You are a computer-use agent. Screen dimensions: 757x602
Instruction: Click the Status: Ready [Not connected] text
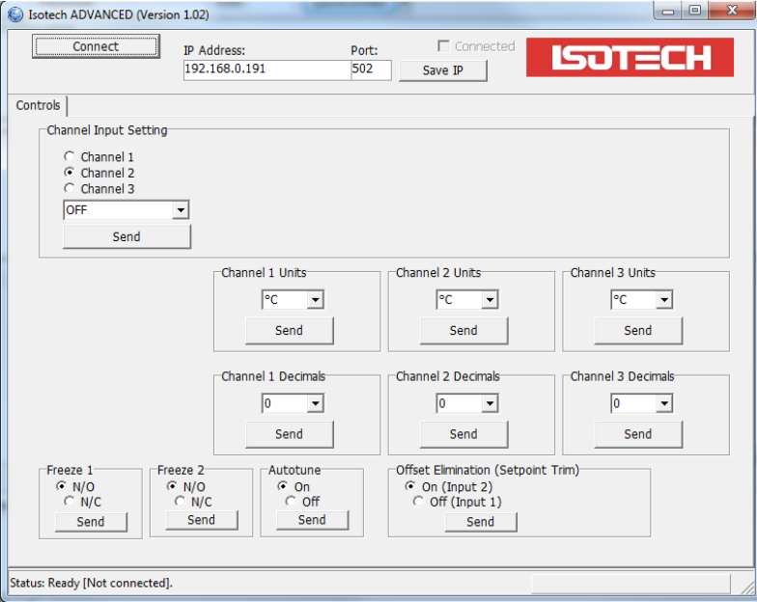pyautogui.click(x=91, y=583)
